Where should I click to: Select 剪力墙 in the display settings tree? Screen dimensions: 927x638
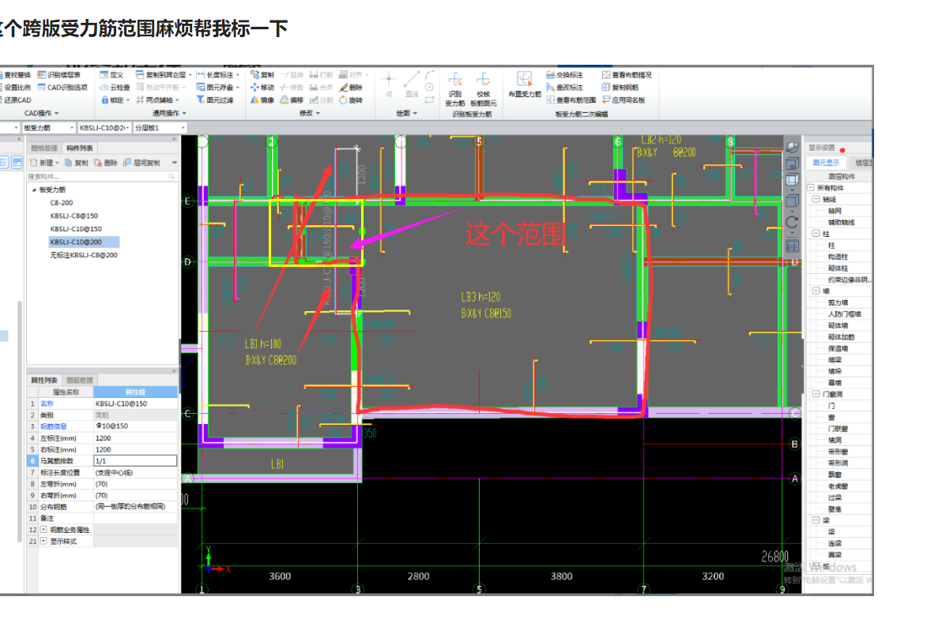(x=838, y=302)
